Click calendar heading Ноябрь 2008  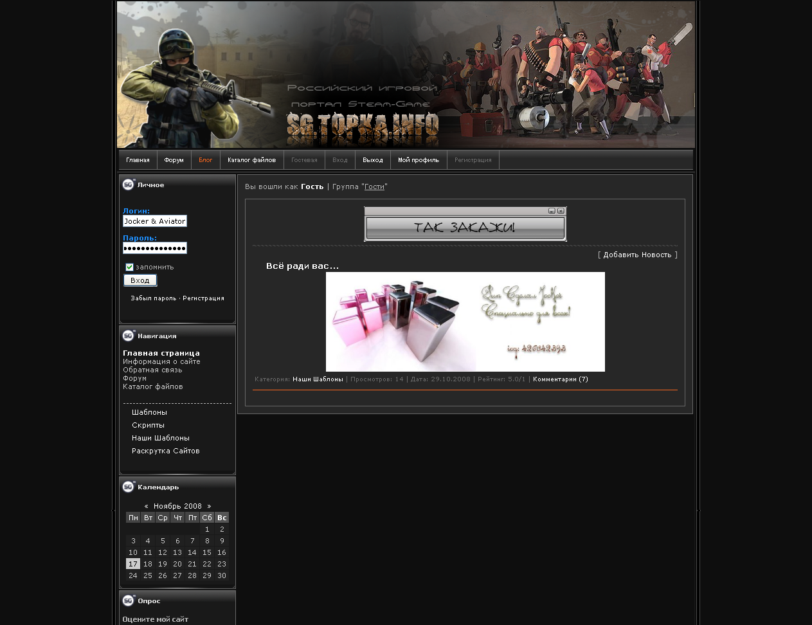[177, 506]
